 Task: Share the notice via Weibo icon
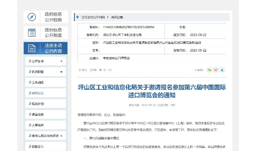216,70
